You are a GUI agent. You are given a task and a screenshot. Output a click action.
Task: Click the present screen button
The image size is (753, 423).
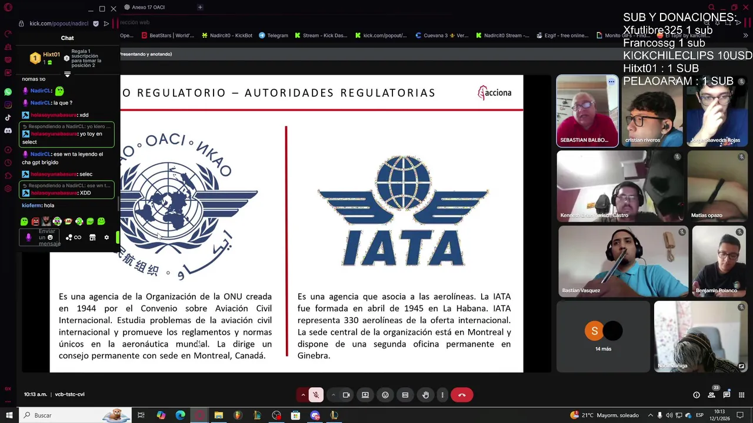point(365,395)
